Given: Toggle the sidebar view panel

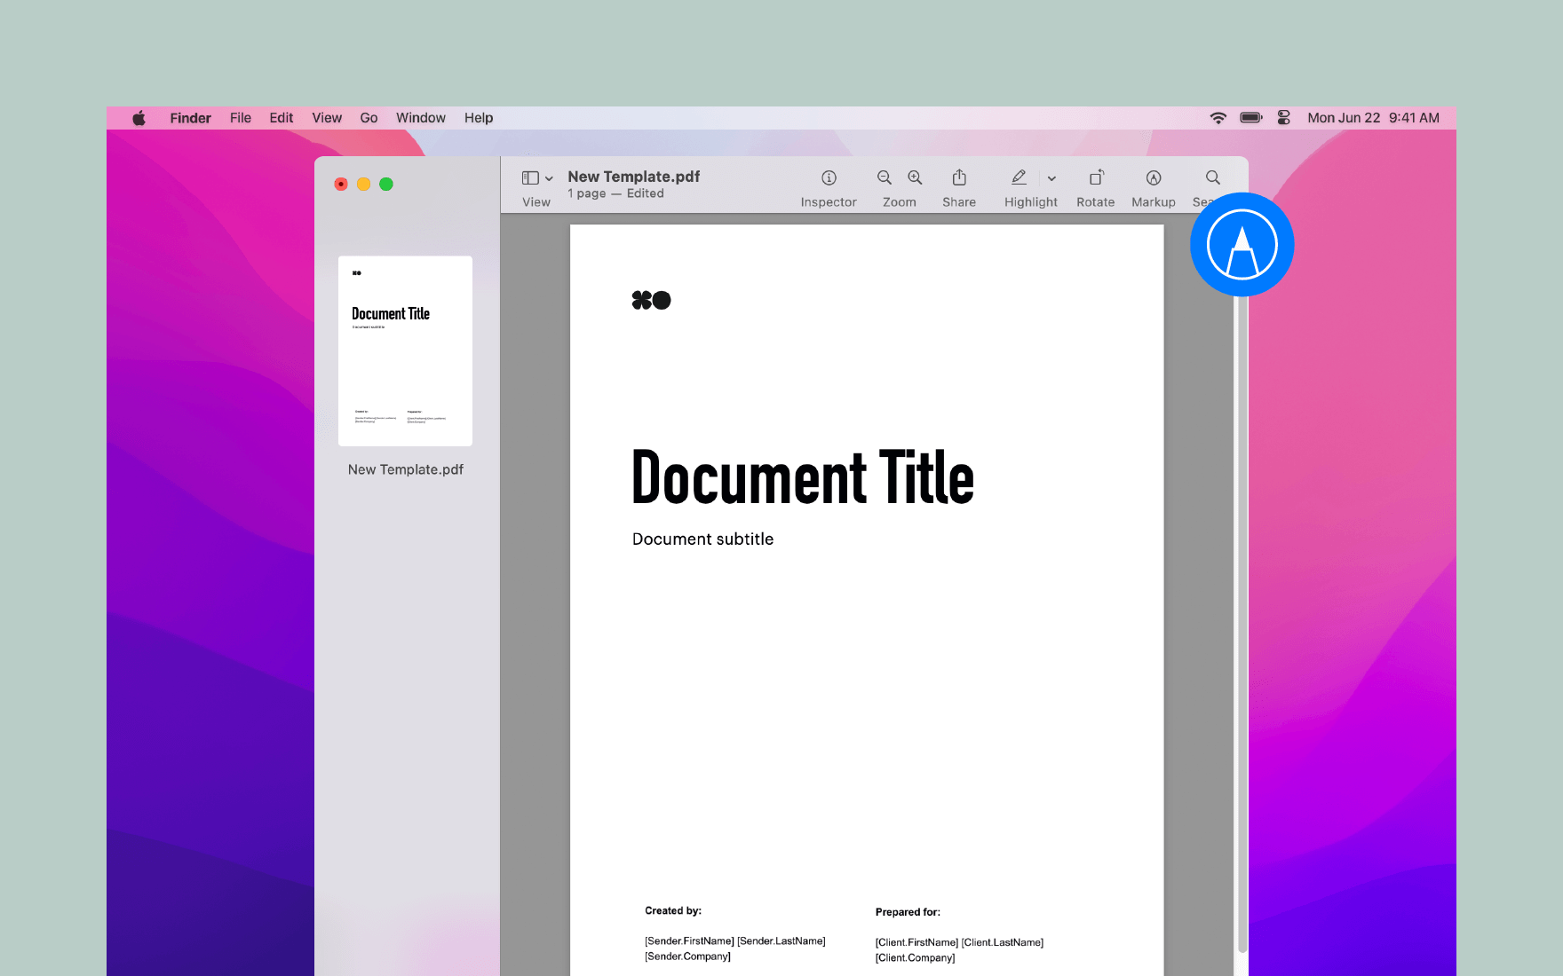Looking at the screenshot, I should tap(530, 177).
